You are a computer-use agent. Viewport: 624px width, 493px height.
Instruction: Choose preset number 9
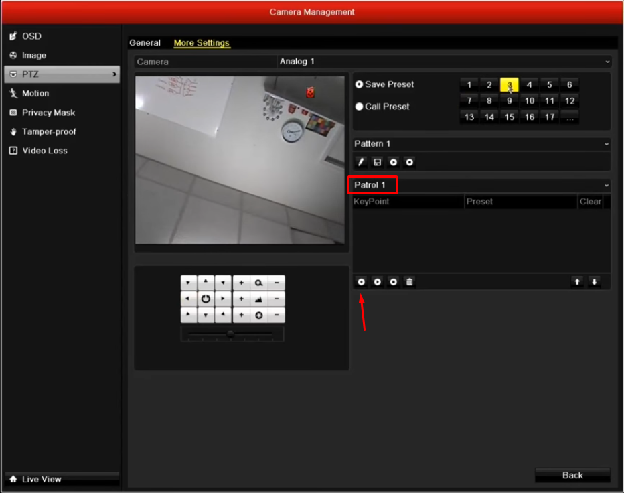click(510, 101)
